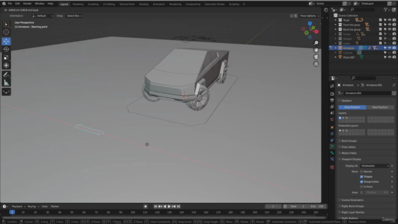Open the Bone Constraints properties tab
This screenshot has width=398, height=224.
click(332, 159)
